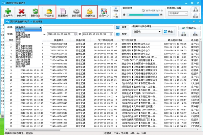This screenshot has height=135, width=203.
Task: Select tracking number 71474492742735 in row 9
Action: click(x=59, y=70)
